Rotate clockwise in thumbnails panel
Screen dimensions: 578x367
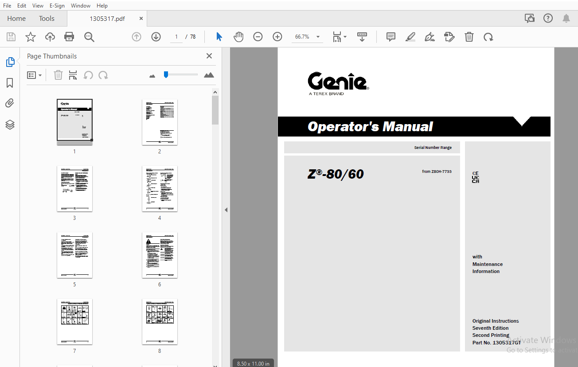[x=103, y=75]
